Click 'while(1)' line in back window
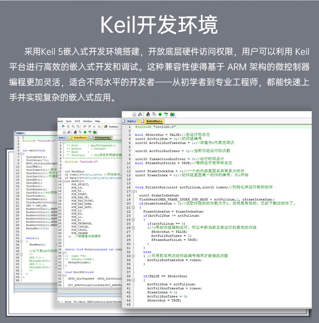 pos(32,238)
